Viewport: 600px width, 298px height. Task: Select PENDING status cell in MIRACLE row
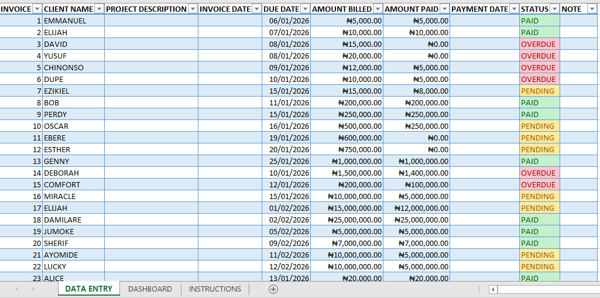pos(540,196)
